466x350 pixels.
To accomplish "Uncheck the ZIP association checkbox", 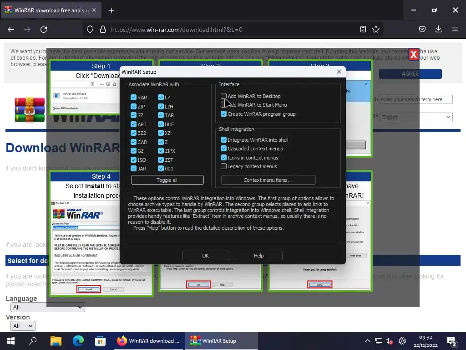I will (x=133, y=106).
